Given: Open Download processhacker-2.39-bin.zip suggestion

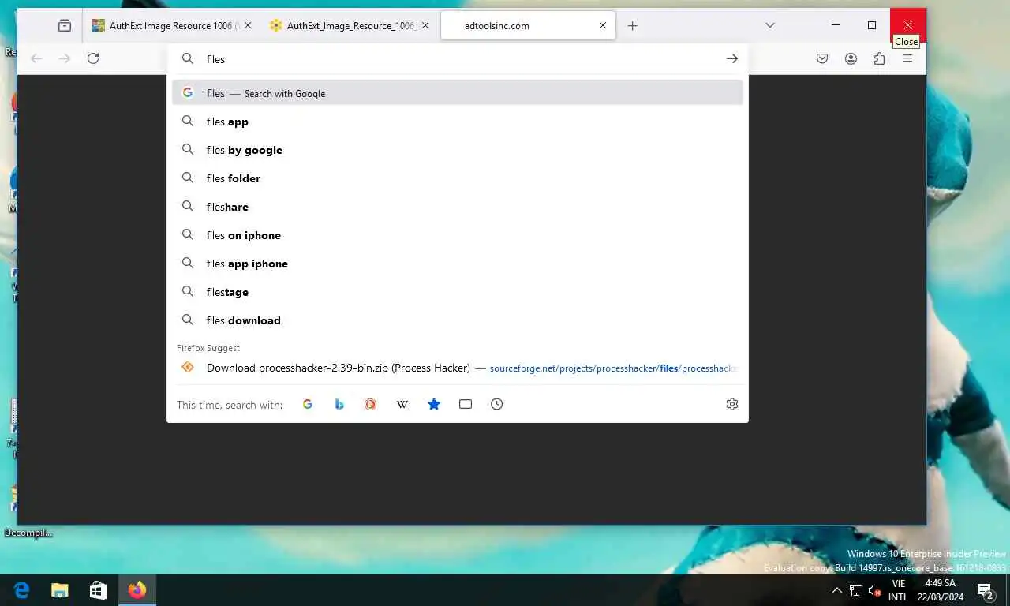Looking at the screenshot, I should [458, 368].
